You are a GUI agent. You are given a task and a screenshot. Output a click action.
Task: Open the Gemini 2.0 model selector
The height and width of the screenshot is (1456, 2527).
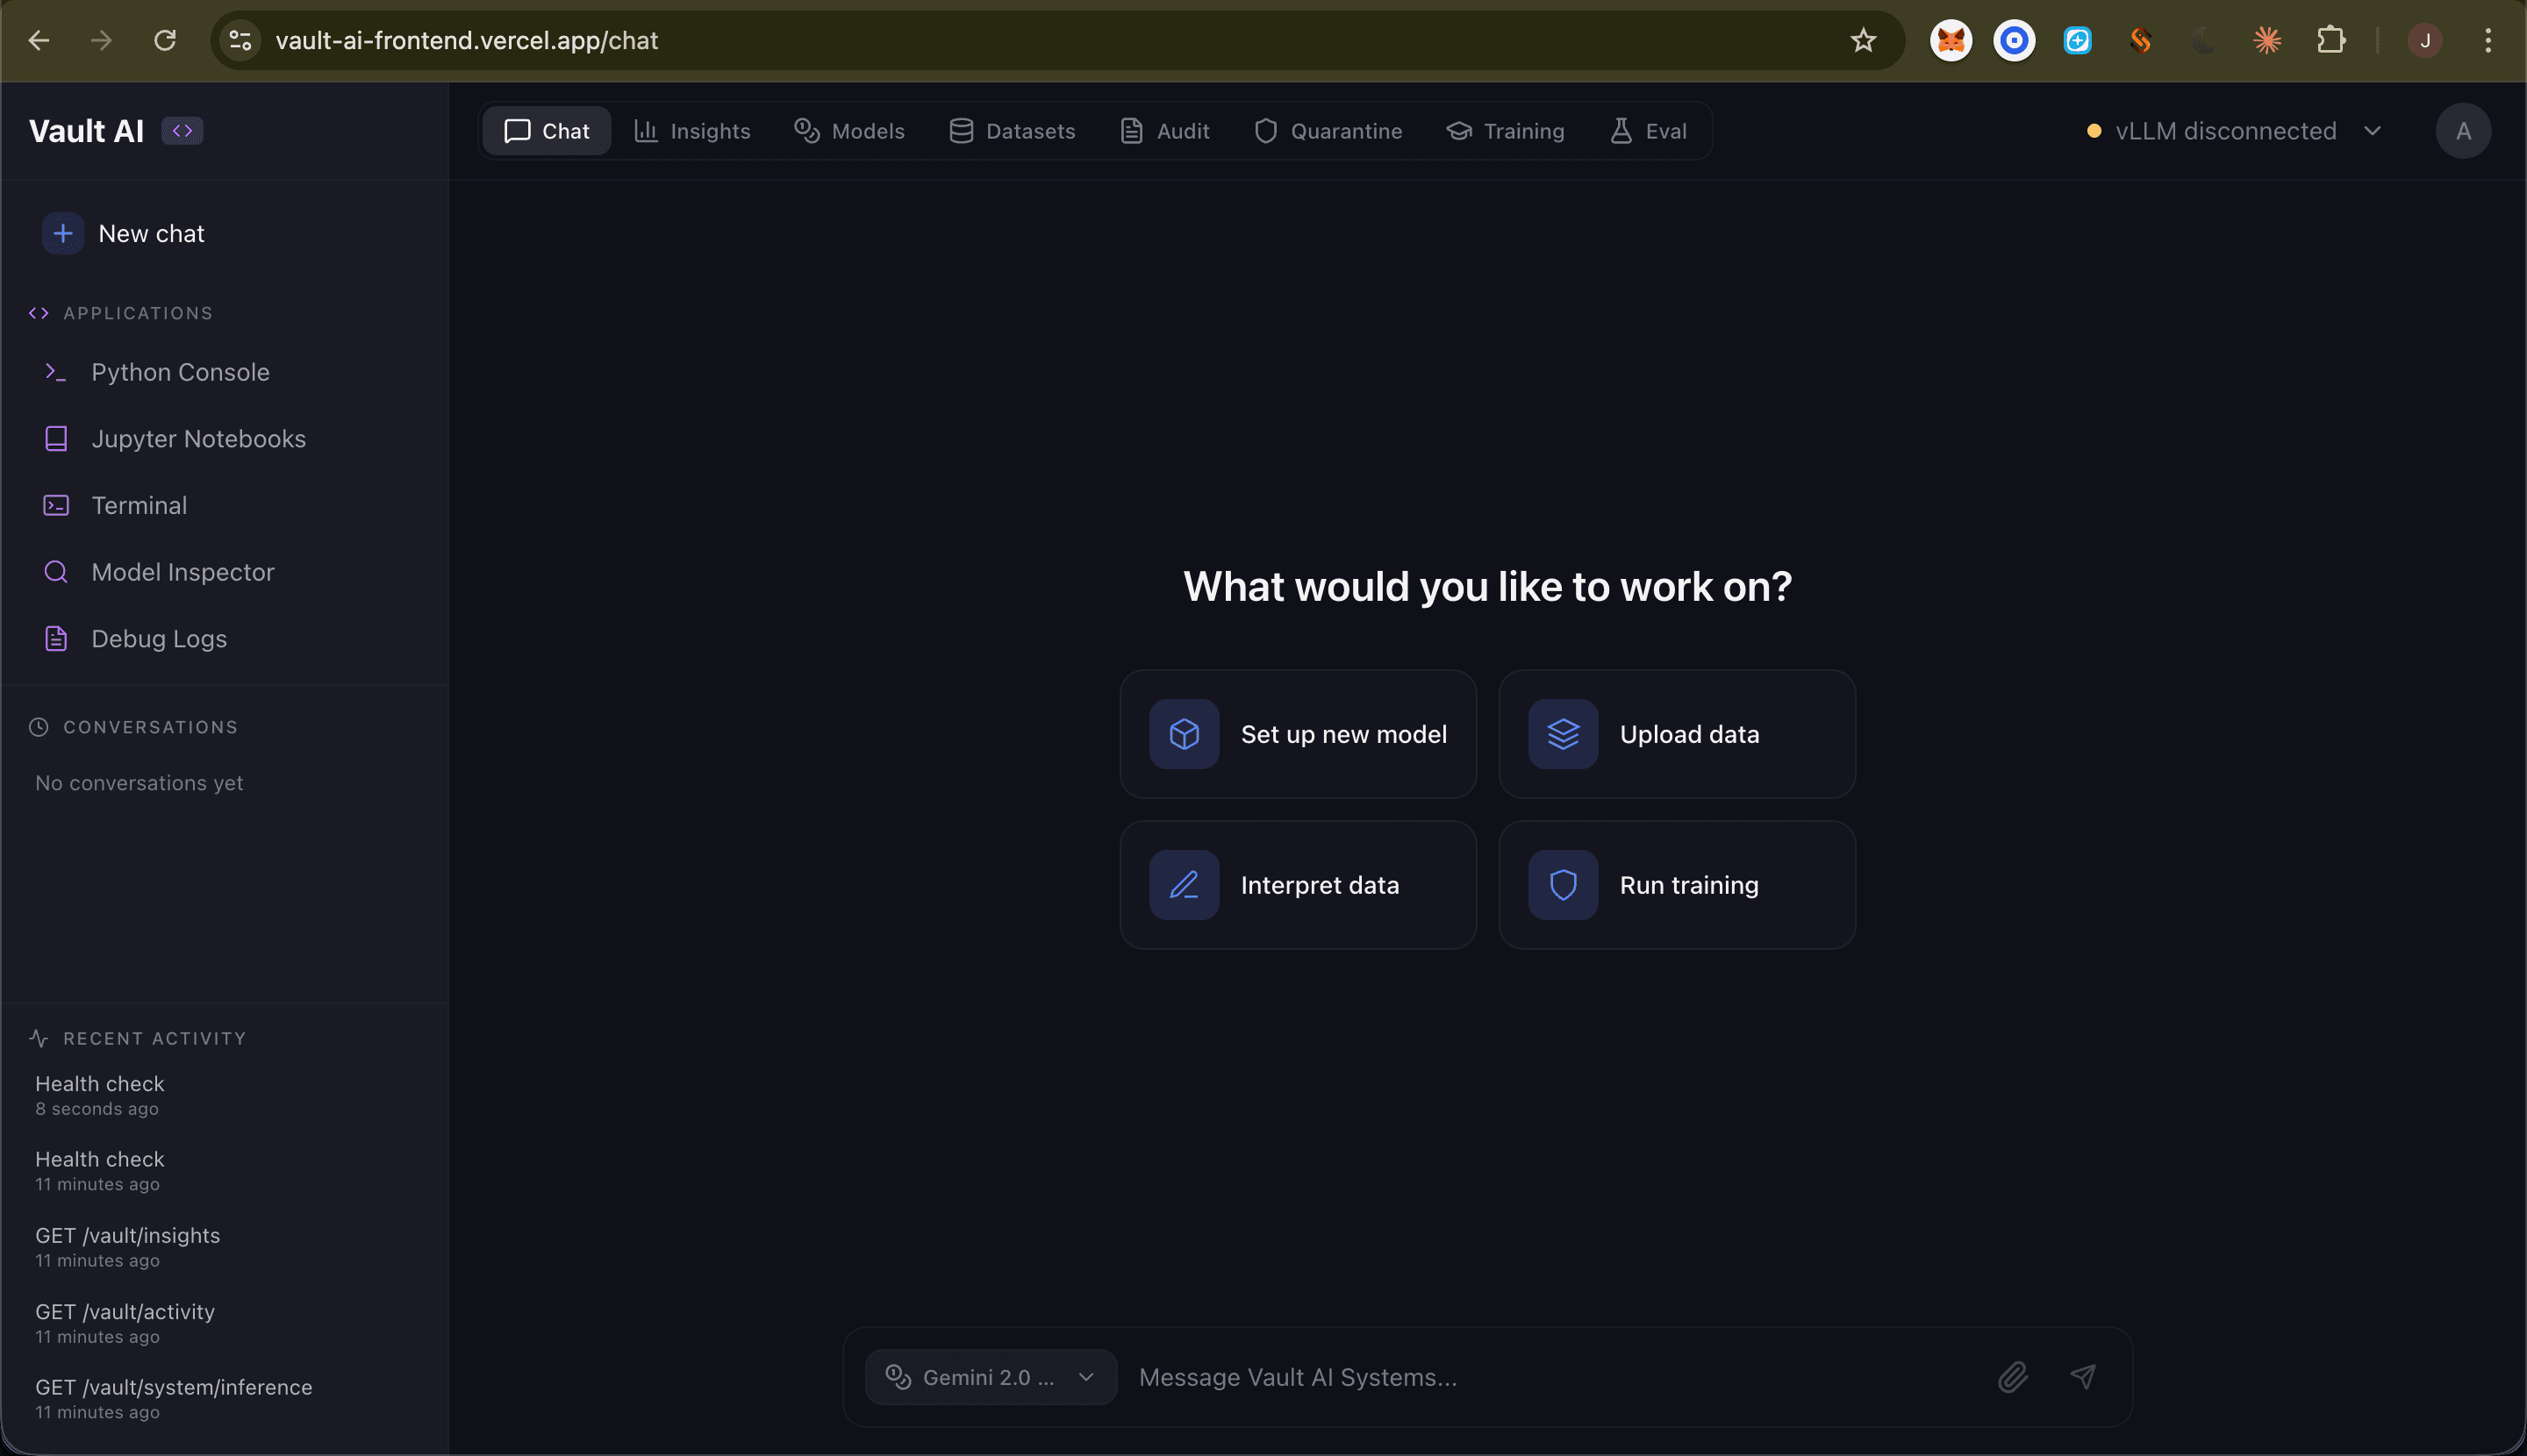988,1376
